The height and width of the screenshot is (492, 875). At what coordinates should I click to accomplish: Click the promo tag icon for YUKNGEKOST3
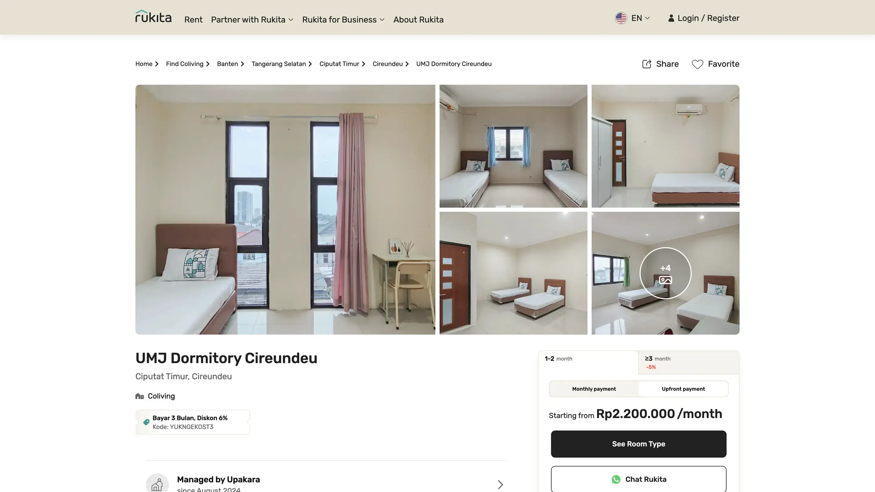pos(146,422)
